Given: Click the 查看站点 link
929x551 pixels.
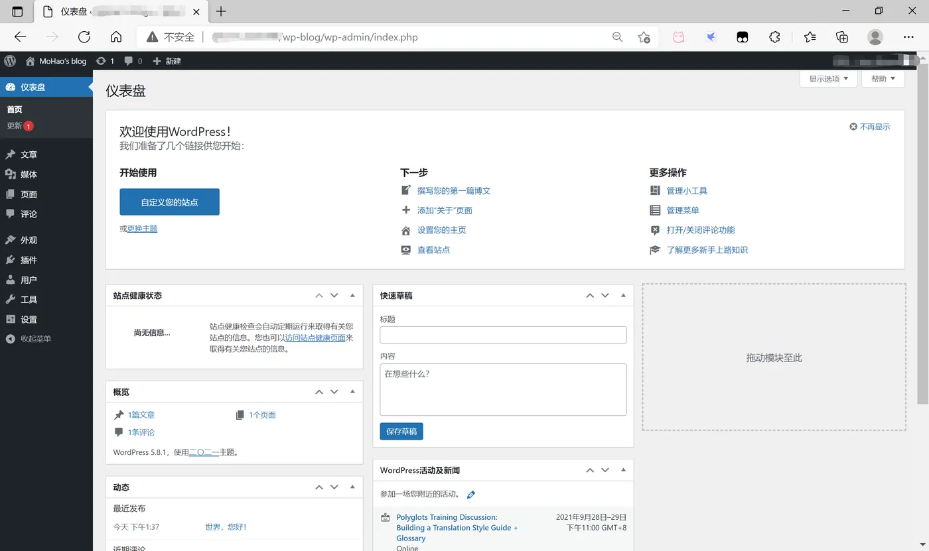Looking at the screenshot, I should 434,250.
